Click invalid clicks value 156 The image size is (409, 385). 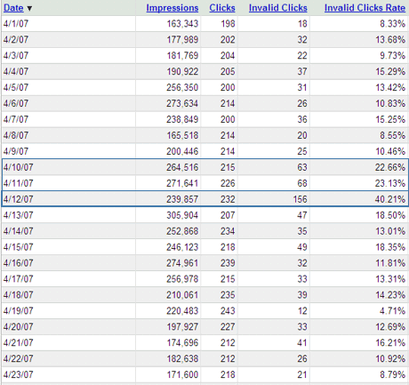pyautogui.click(x=300, y=199)
